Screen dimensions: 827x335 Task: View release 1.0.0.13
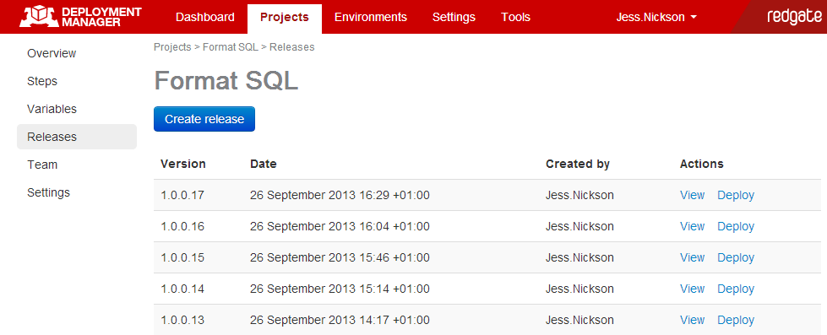pos(692,320)
